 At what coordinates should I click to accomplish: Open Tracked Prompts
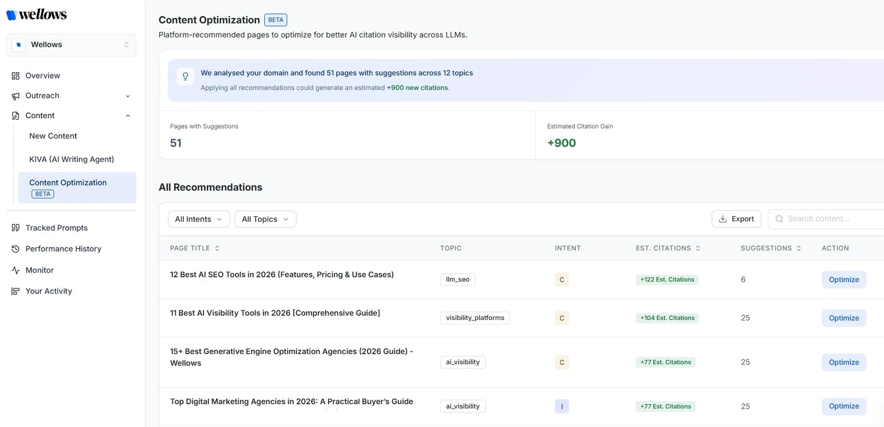coord(56,228)
